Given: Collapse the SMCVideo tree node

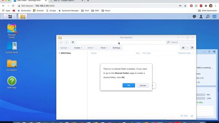Looking at the screenshot, I should tap(59, 53).
